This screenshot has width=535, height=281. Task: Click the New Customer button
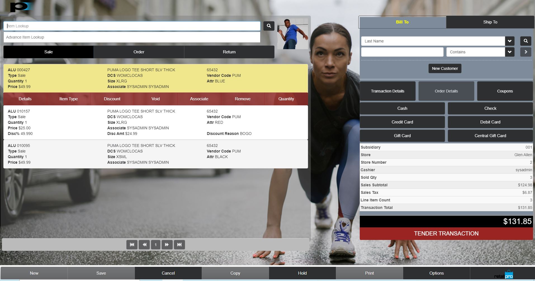pos(445,68)
